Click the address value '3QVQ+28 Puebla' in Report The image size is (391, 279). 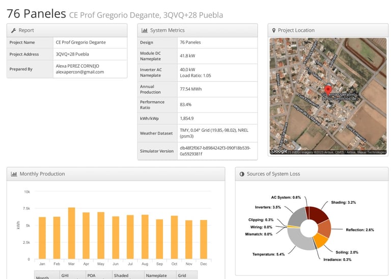[x=72, y=54]
